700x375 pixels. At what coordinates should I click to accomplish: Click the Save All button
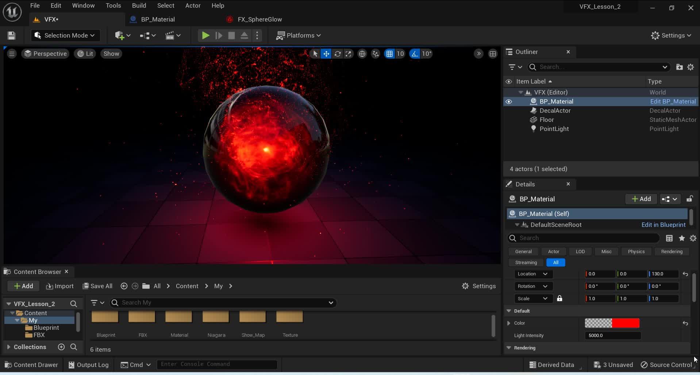point(97,286)
